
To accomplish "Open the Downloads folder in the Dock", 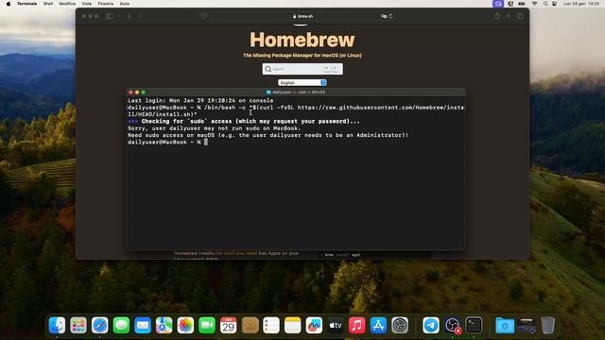I will point(505,325).
